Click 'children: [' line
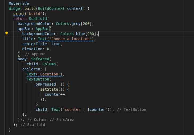This screenshot has width=194, height=135. point(35,69)
